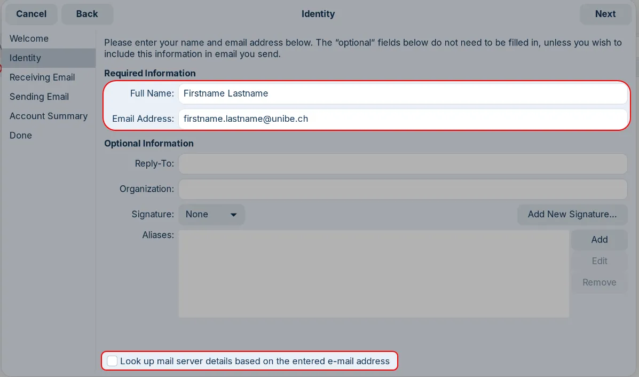This screenshot has width=639, height=377.
Task: Enable look up mail server details checkbox
Action: 112,361
